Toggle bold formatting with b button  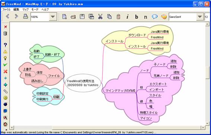tap(137, 17)
